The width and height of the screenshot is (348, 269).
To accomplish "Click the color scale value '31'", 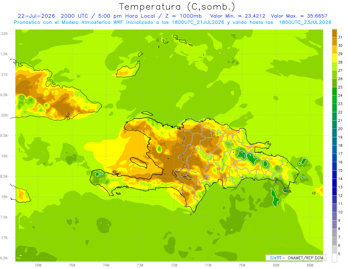I will [340, 37].
